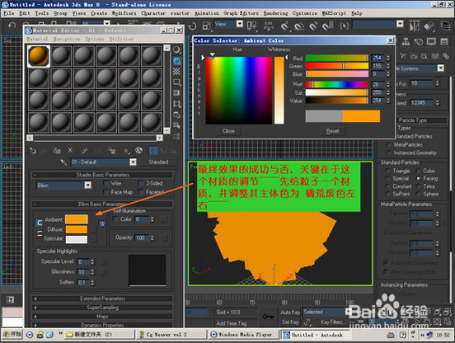This screenshot has height=343, width=455.
Task: Click Show Map in Viewport cube icon
Action: (139, 150)
